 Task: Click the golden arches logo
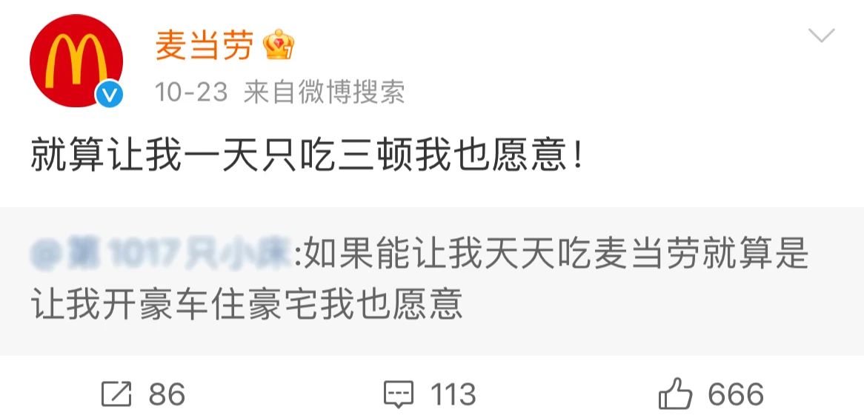tap(76, 61)
